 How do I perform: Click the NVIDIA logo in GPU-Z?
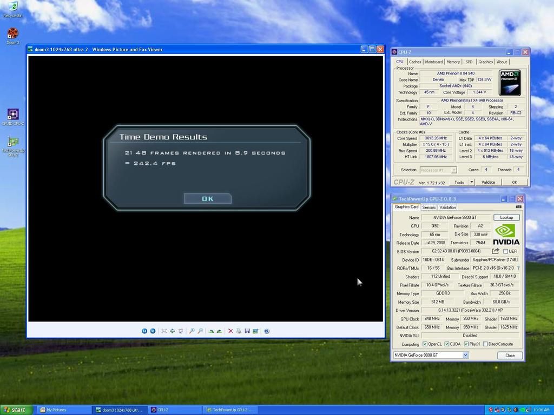(506, 235)
